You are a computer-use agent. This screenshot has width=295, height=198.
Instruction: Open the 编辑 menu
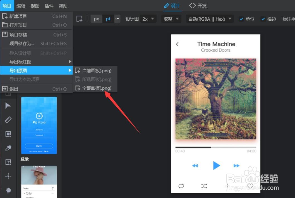(21, 6)
